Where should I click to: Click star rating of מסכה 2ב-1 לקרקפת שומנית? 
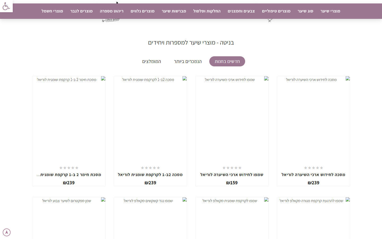[150, 168]
